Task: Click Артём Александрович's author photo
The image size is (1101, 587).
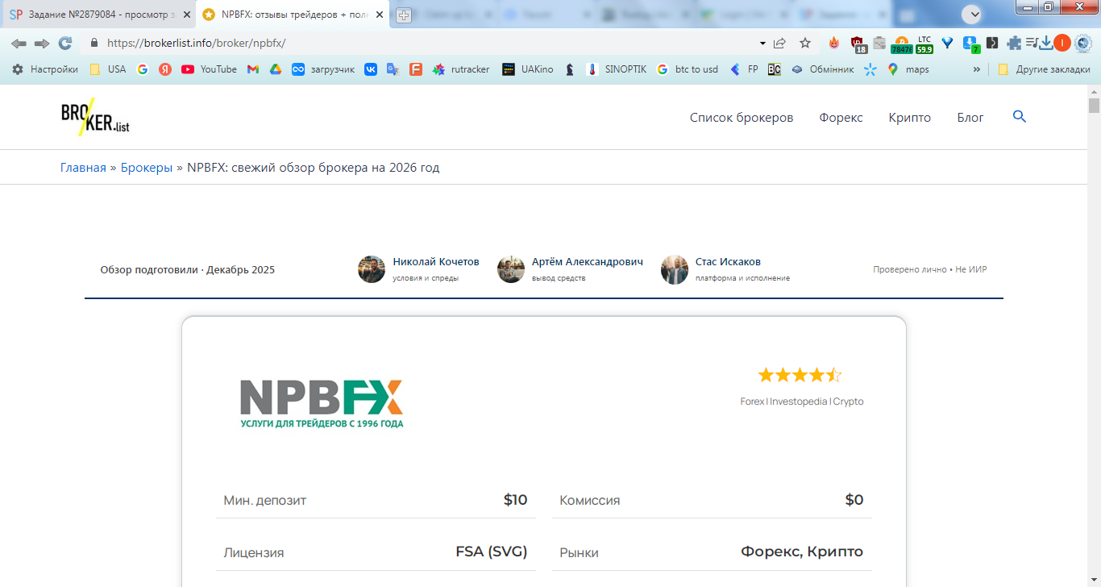Action: pyautogui.click(x=511, y=269)
